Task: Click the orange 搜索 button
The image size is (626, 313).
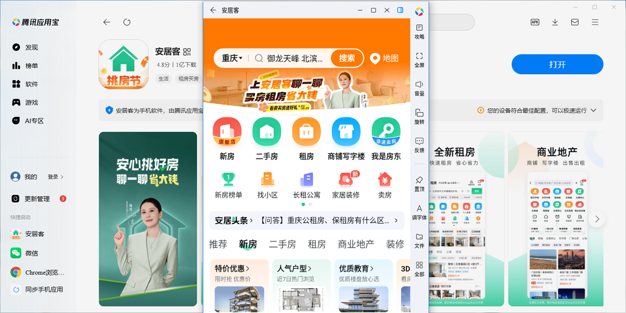Action: tap(347, 58)
